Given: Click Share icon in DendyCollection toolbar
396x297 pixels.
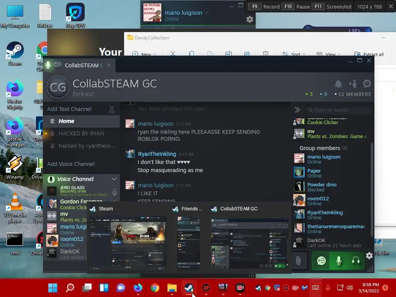Looking at the screenshot, I should [x=247, y=54].
